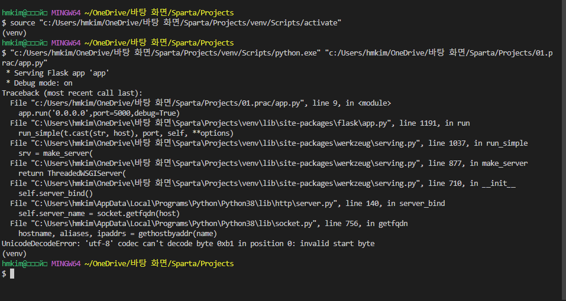Click the 'source ... venv/Scripts/activate' command line

pos(172,23)
